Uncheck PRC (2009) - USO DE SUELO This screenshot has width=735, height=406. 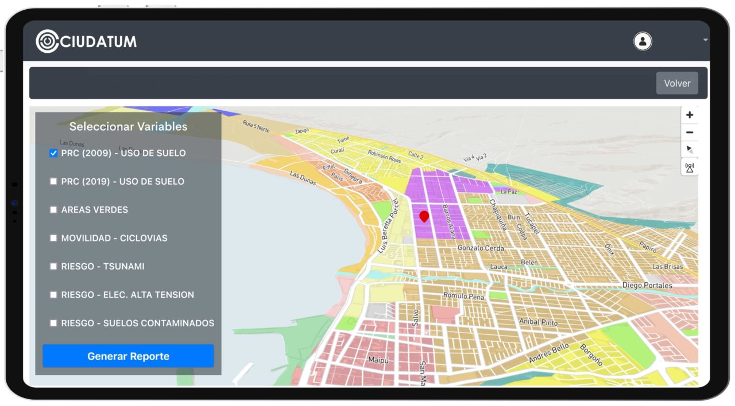point(53,153)
